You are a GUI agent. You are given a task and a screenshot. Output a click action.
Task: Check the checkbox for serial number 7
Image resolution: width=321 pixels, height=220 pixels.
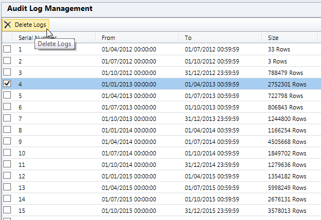coord(7,118)
